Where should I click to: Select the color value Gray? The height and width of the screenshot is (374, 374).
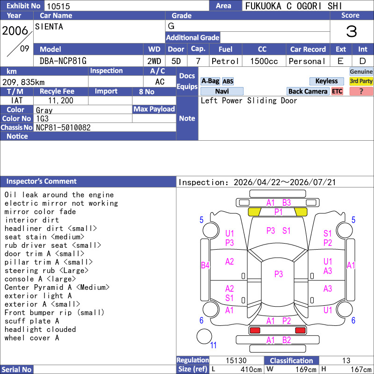pyautogui.click(x=44, y=110)
